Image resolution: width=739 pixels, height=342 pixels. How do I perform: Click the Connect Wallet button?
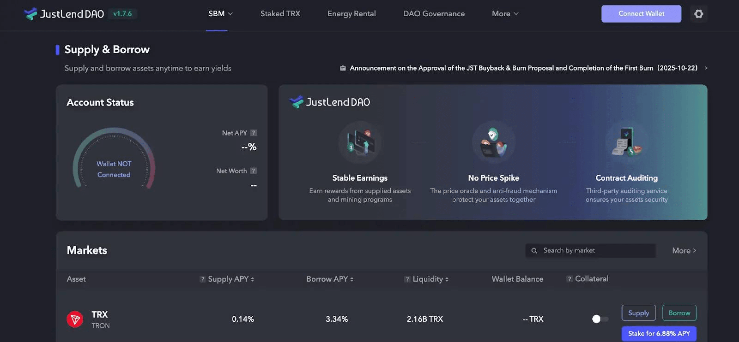coord(641,14)
